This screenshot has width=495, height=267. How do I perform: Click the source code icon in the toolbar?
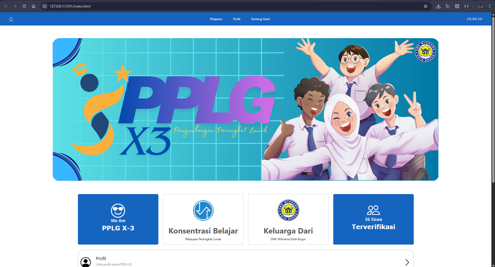466,6
